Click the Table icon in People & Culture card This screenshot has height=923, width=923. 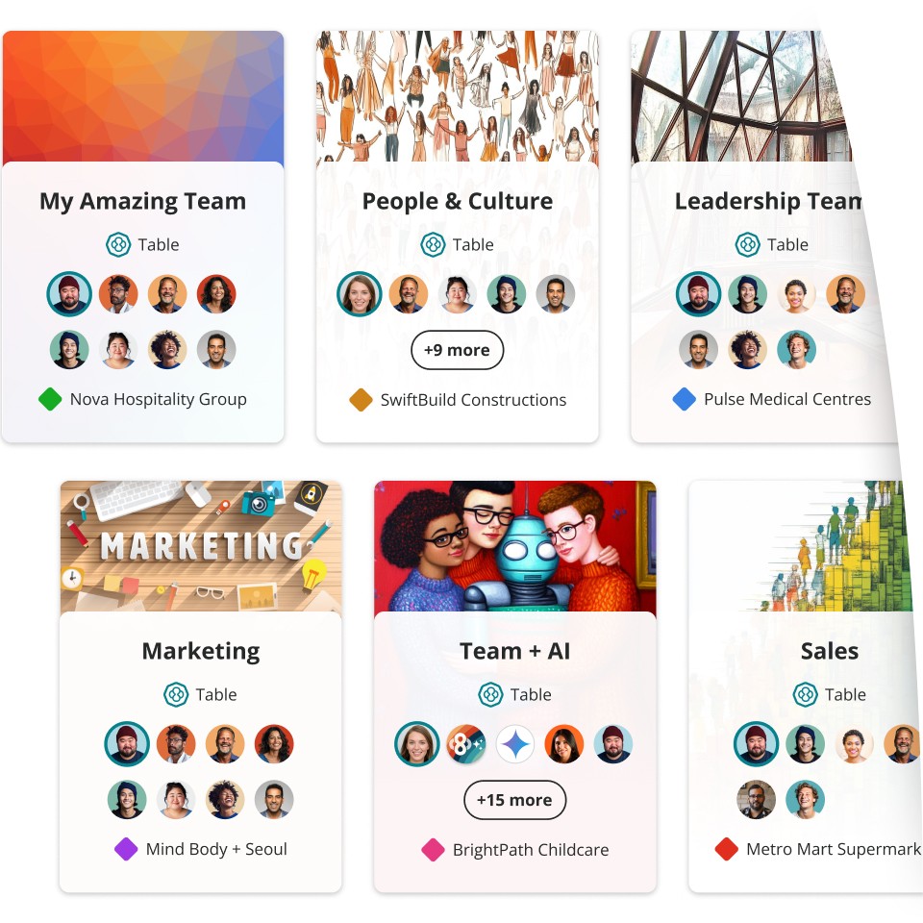[x=433, y=244]
